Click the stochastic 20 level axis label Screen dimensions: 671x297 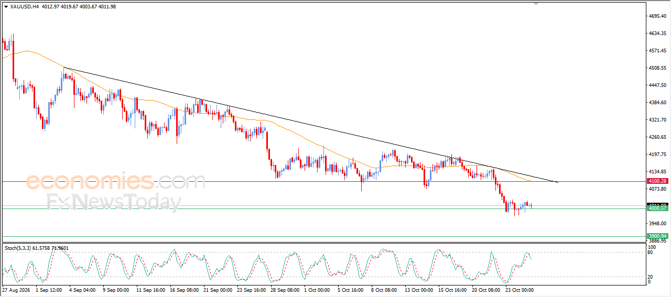point(651,276)
